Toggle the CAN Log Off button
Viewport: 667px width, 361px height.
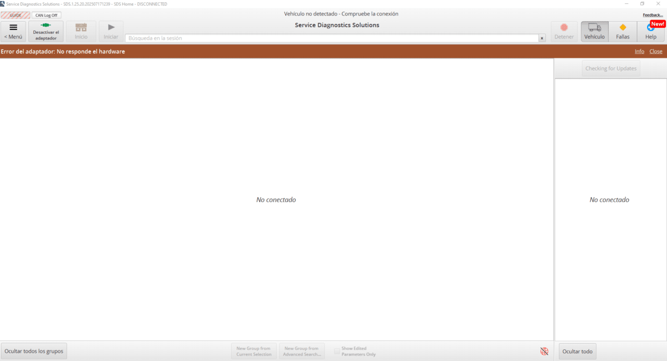[x=47, y=15]
